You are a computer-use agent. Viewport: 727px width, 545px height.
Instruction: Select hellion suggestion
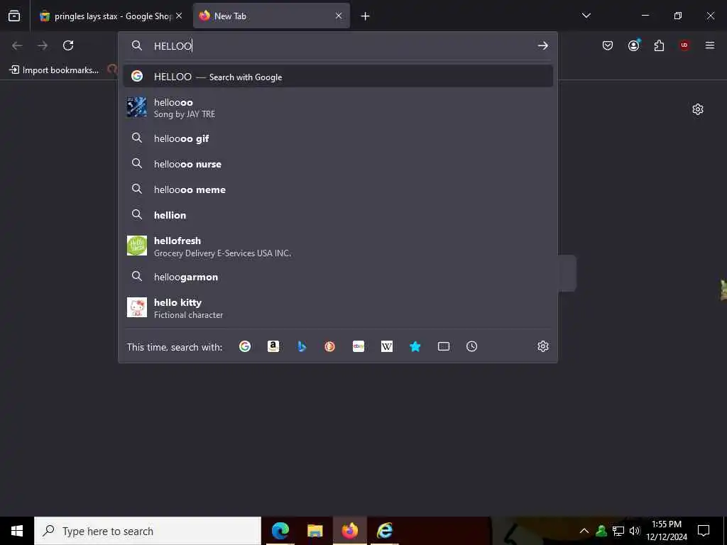[x=338, y=215]
